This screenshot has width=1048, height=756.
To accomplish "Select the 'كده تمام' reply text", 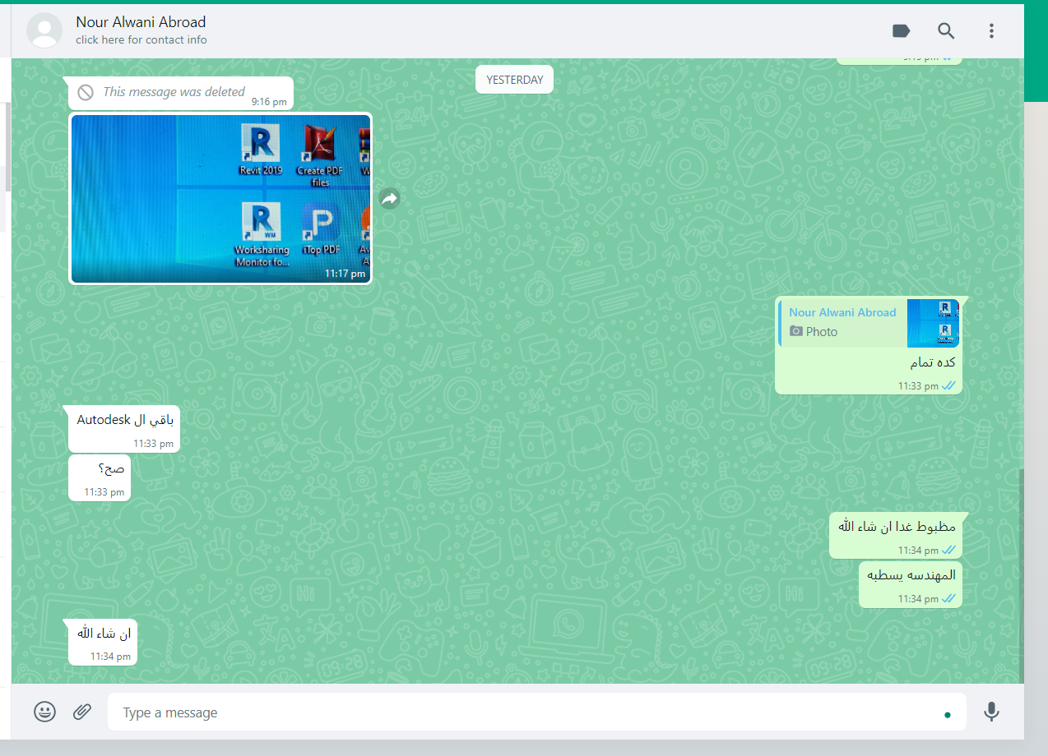I will [x=932, y=362].
